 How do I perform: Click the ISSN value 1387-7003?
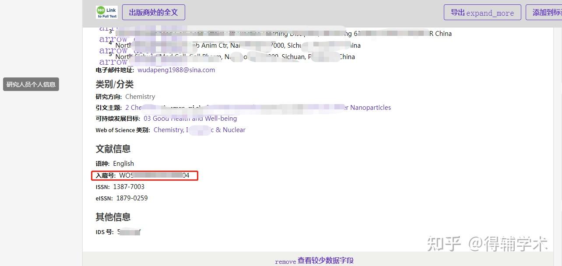[x=130, y=186]
